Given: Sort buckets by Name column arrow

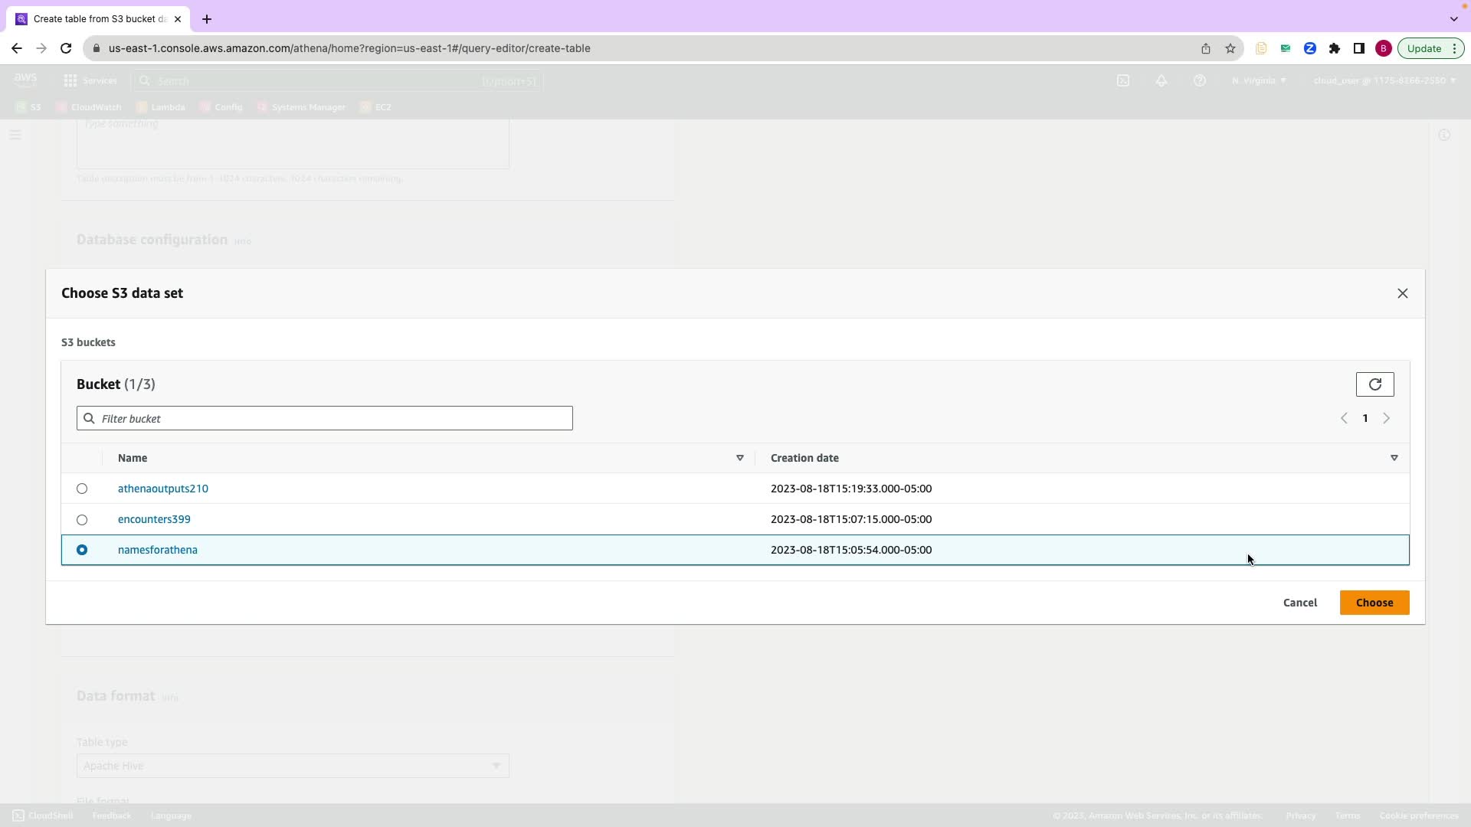Looking at the screenshot, I should (739, 458).
